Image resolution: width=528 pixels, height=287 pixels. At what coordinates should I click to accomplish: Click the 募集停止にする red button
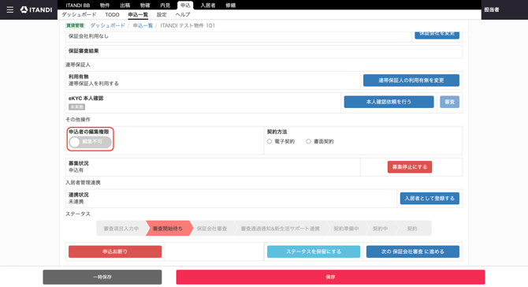(410, 166)
